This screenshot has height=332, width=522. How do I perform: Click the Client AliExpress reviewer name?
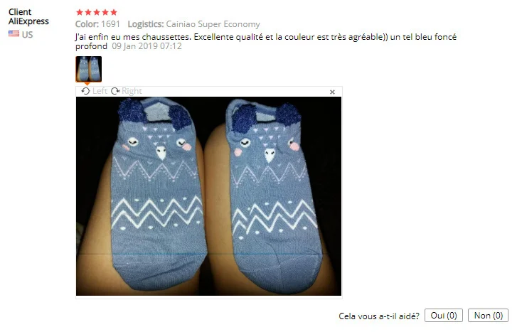pos(28,16)
